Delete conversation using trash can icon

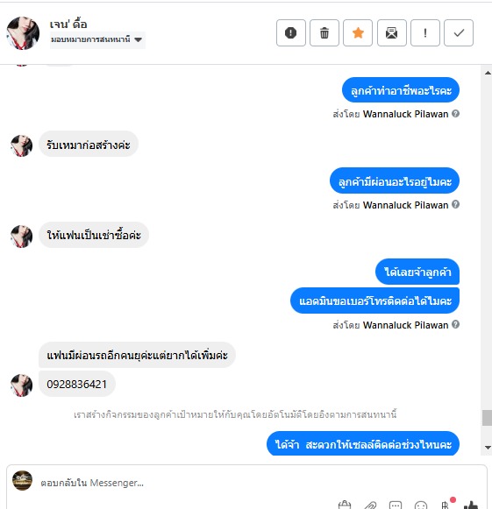[324, 32]
